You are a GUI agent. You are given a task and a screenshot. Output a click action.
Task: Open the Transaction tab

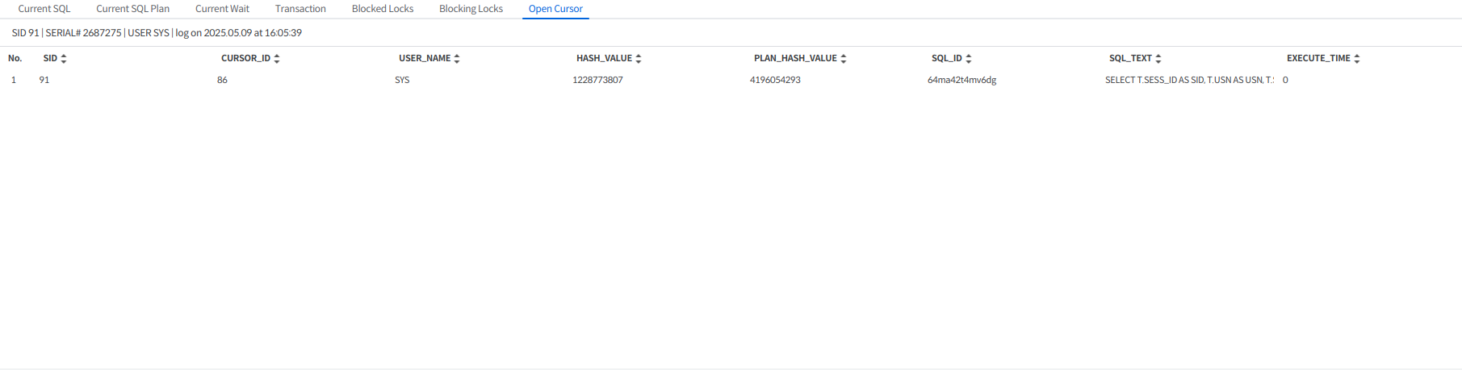tap(300, 9)
